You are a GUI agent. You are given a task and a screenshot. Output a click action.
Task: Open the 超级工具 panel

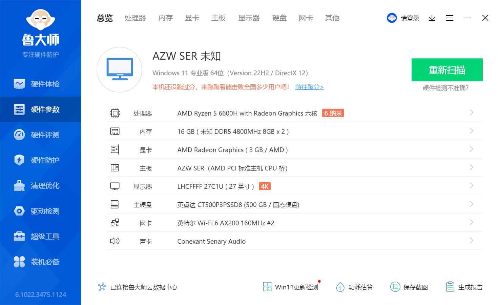(45, 236)
